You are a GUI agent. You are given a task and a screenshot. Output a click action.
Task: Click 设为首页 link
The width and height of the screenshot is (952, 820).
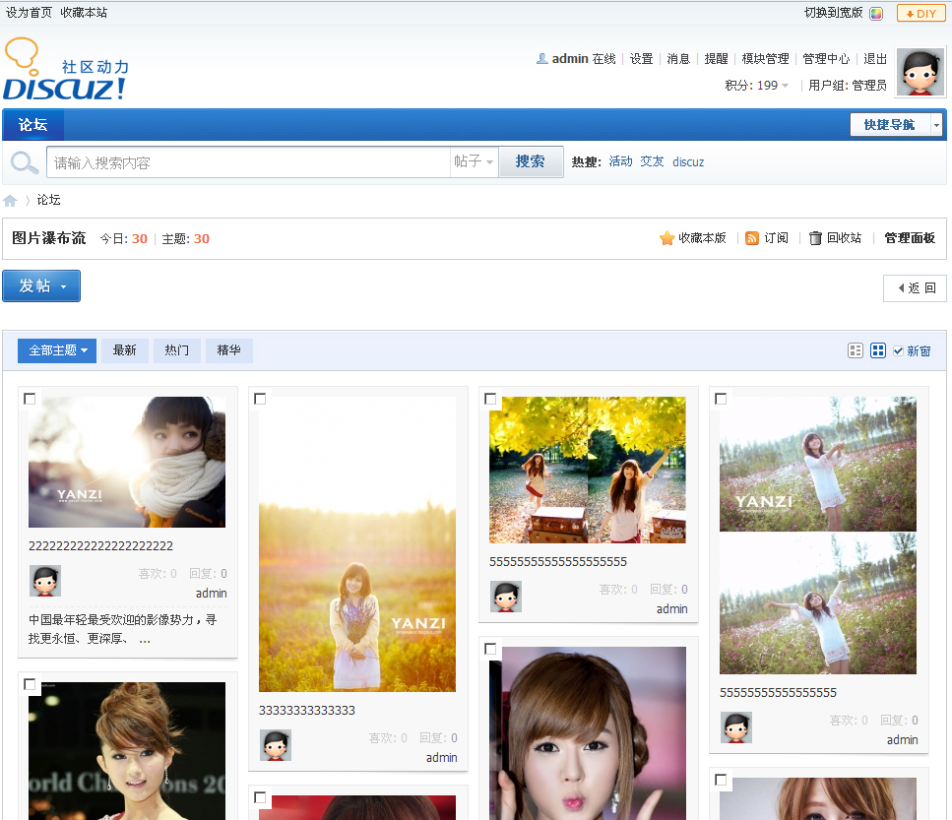click(x=29, y=13)
